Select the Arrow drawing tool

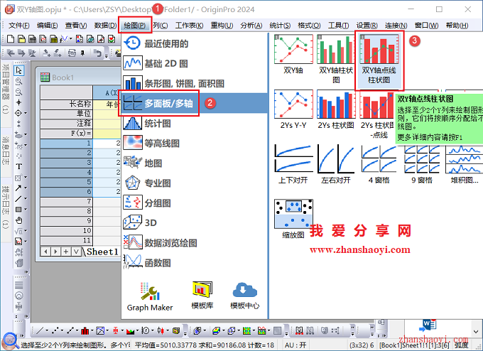point(18,188)
